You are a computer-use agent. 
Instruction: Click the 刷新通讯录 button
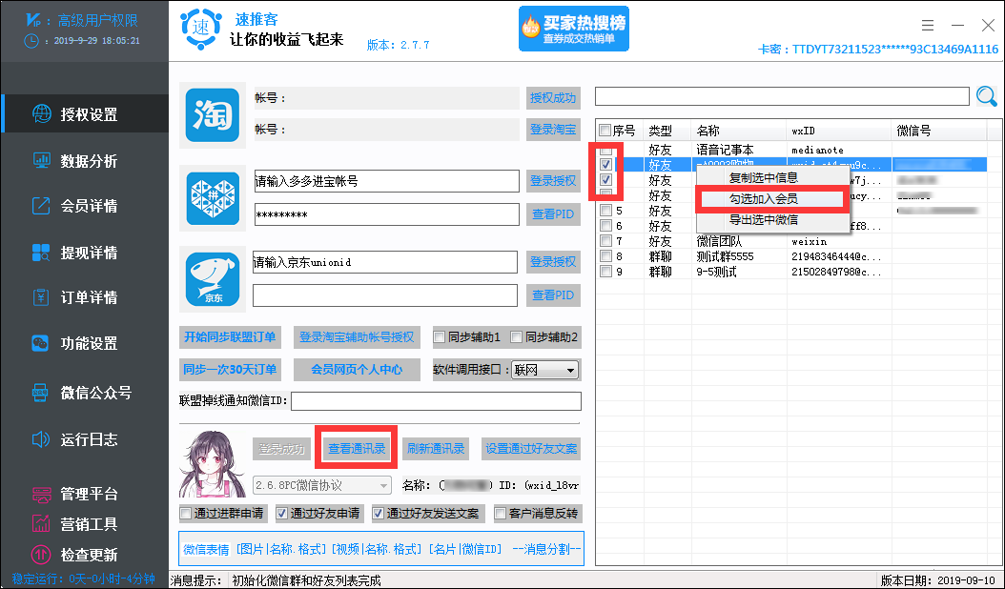tap(436, 448)
